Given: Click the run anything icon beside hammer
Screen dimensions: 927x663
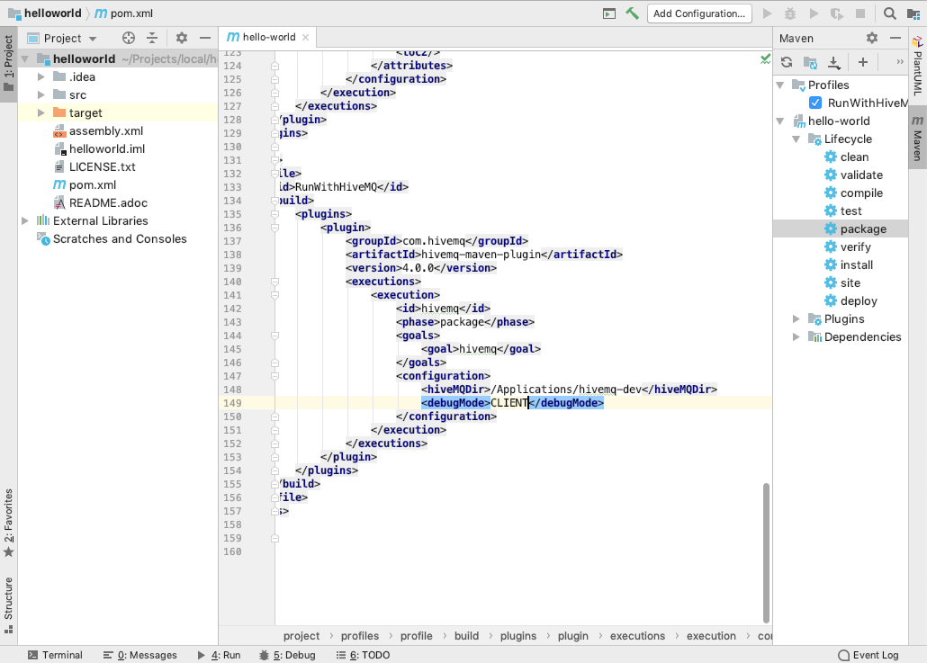Looking at the screenshot, I should (609, 13).
